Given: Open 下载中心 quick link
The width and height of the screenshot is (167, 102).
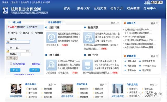Looking at the screenshot, I should pos(132,70).
